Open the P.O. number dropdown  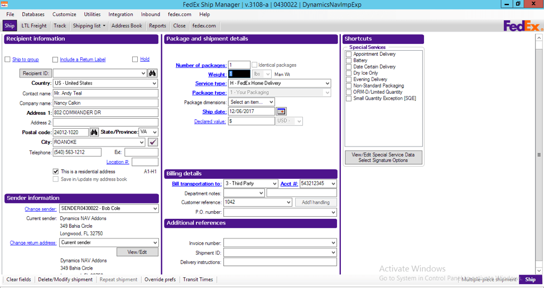[334, 212]
